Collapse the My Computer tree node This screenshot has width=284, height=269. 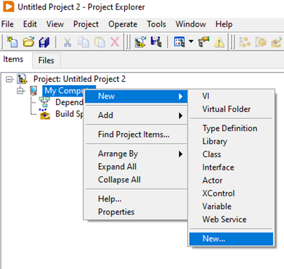(x=20, y=91)
